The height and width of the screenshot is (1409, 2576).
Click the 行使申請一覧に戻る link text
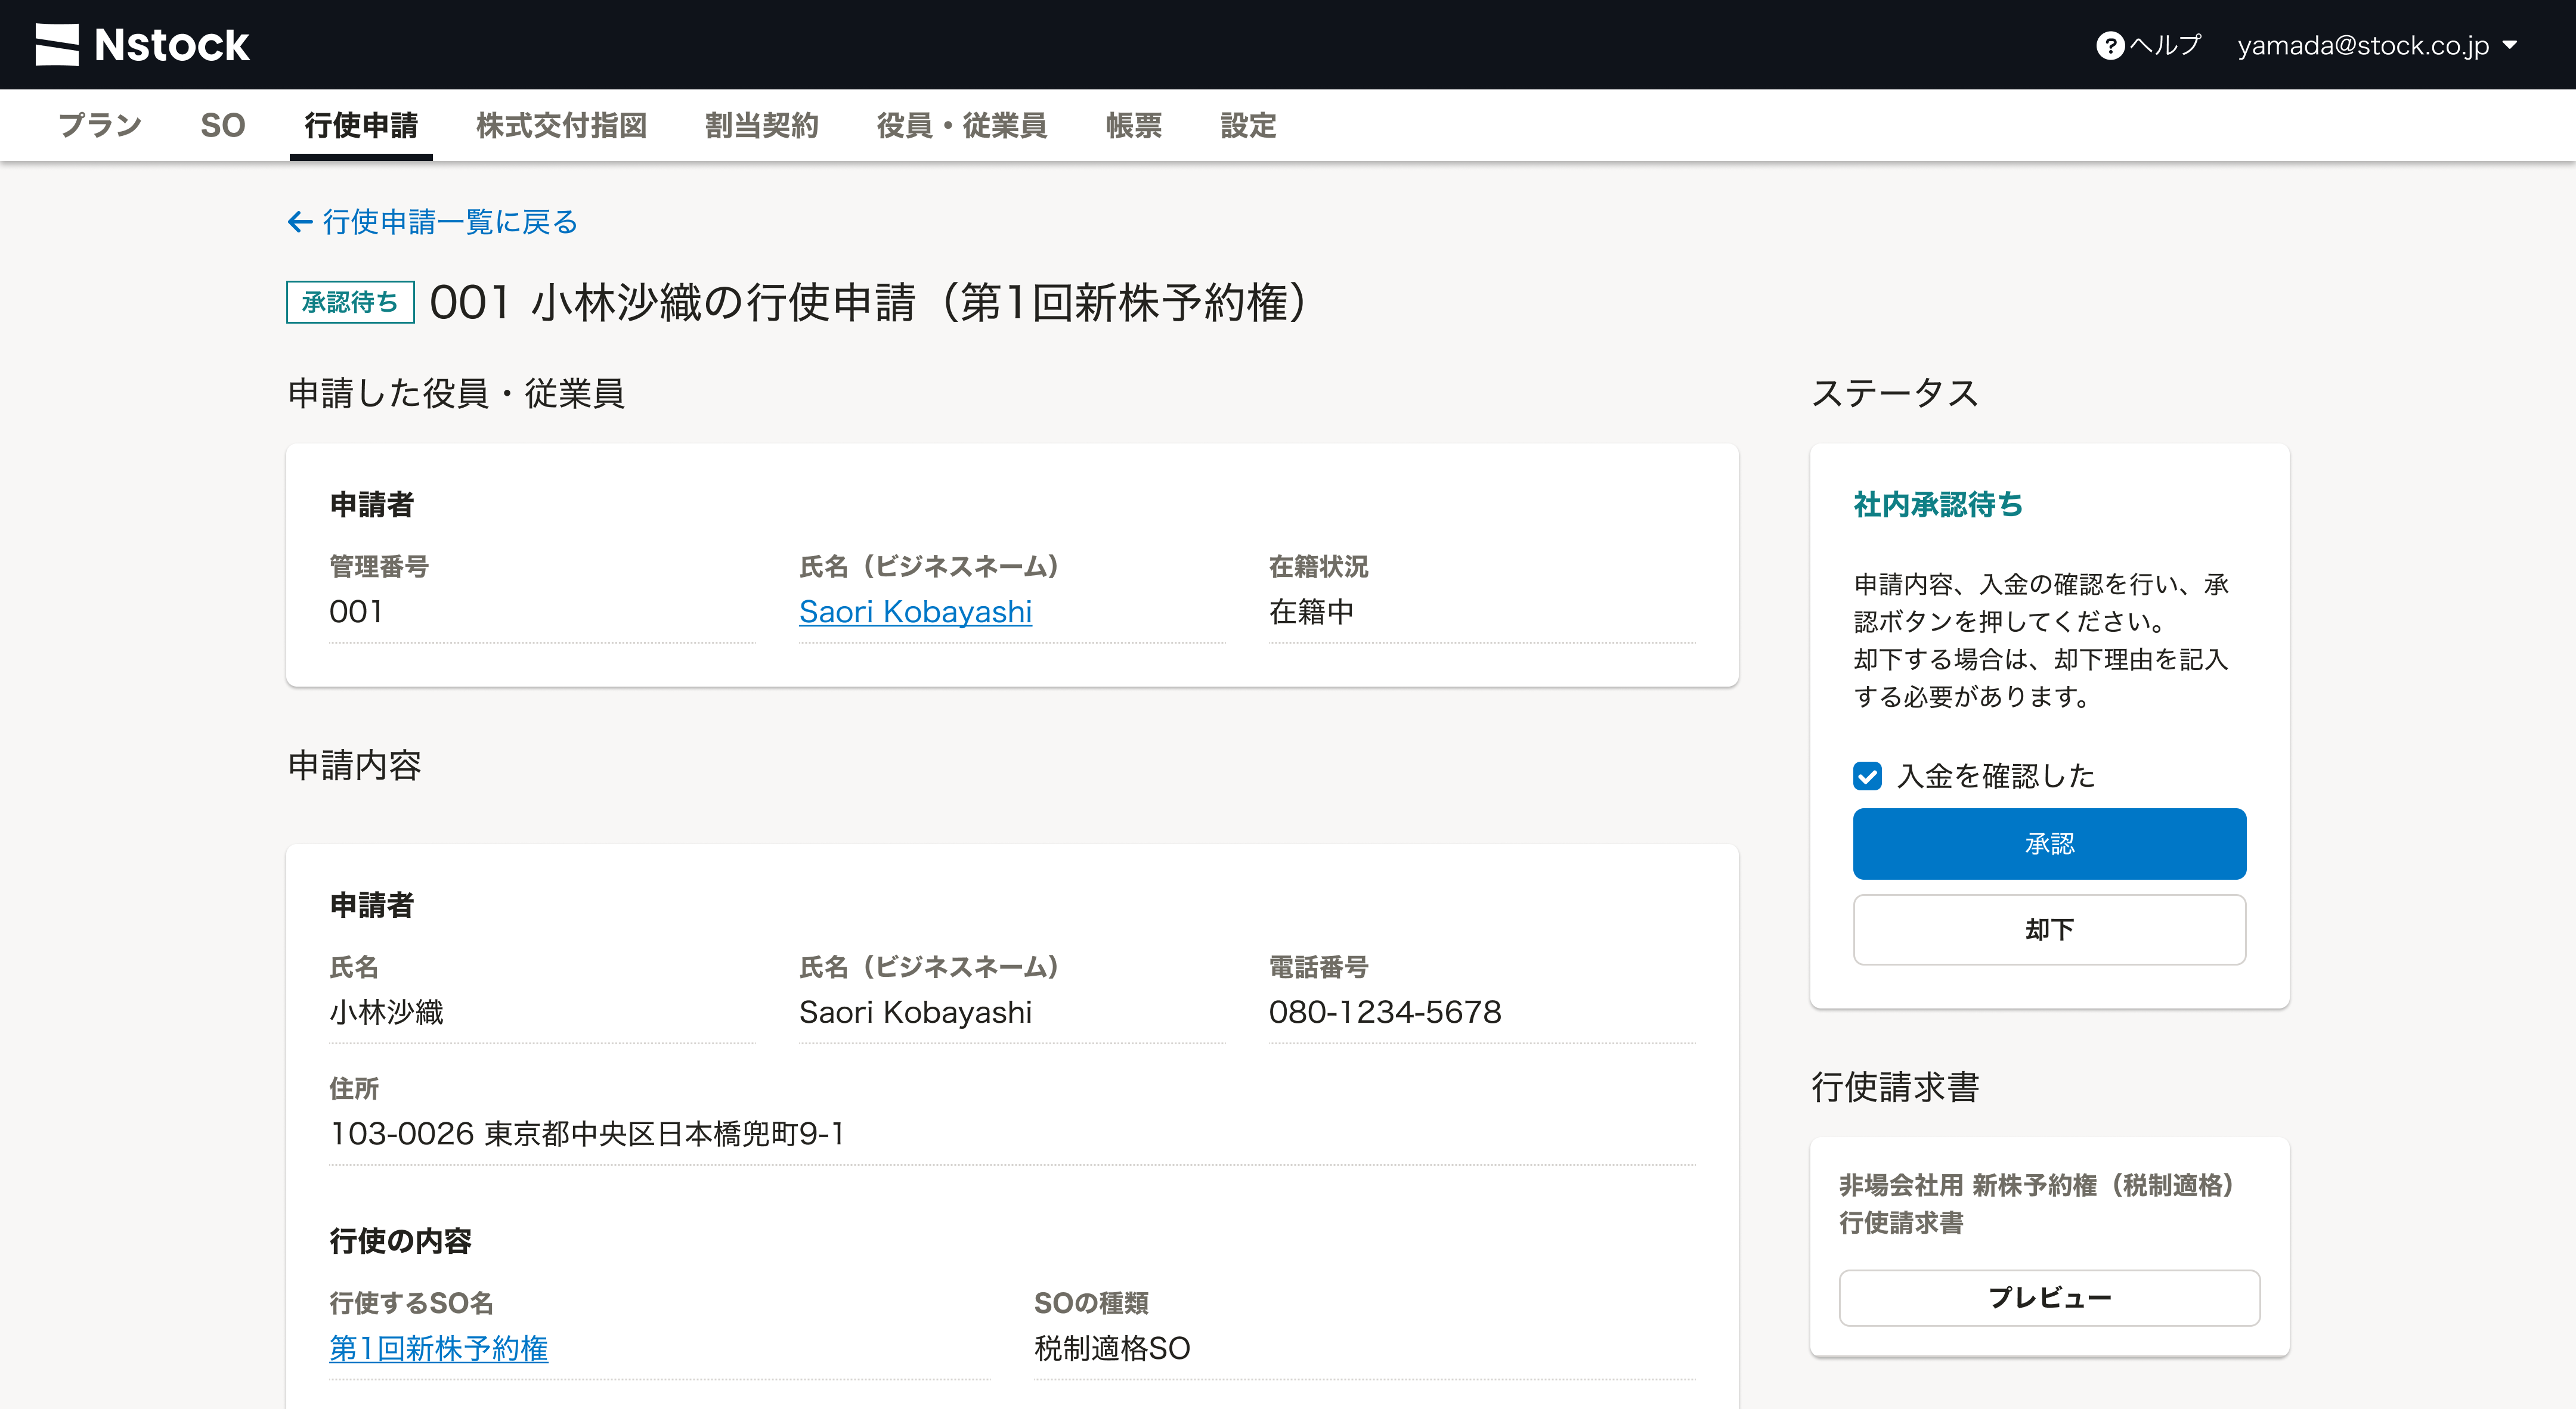pos(450,222)
